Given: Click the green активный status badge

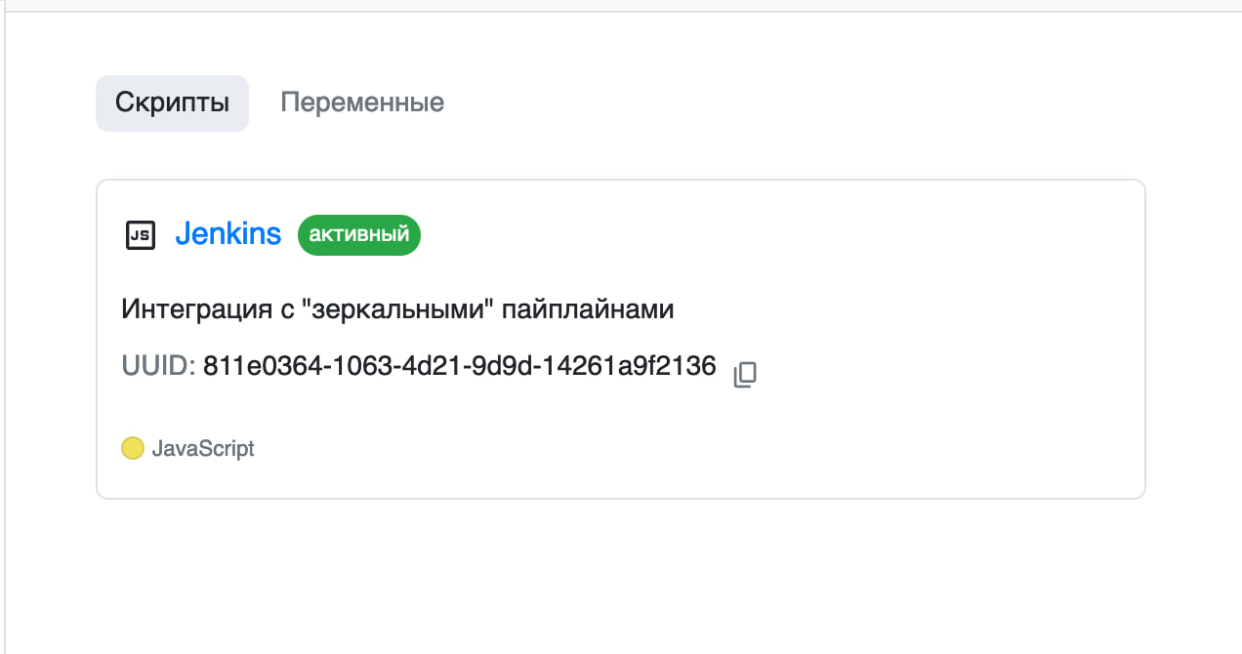Looking at the screenshot, I should (358, 235).
